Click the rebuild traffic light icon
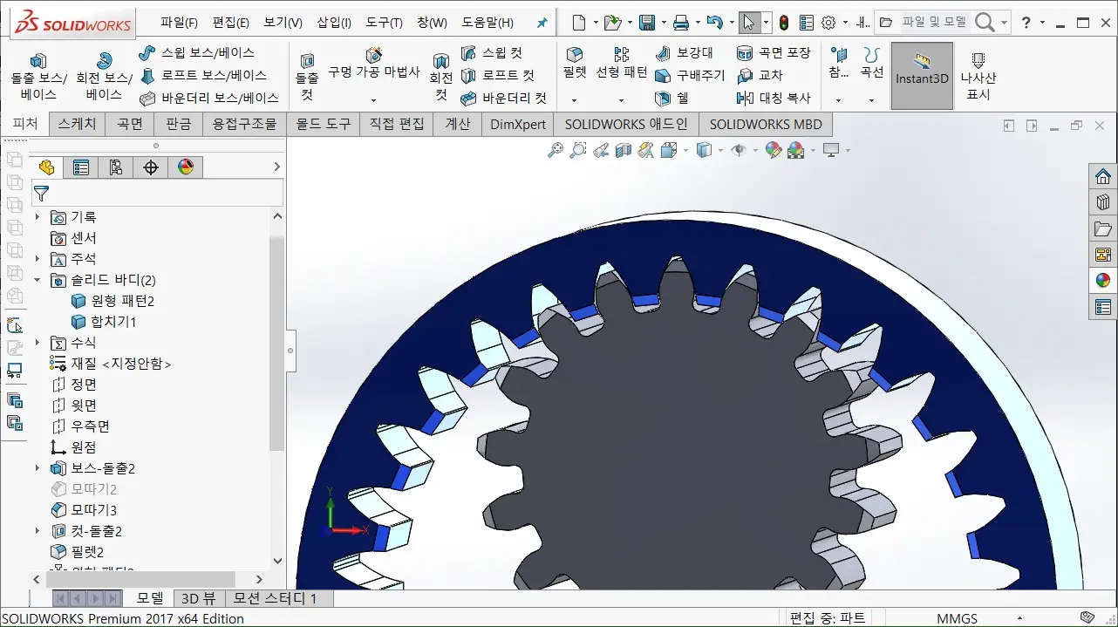Screen dimensions: 1118x627 784,23
